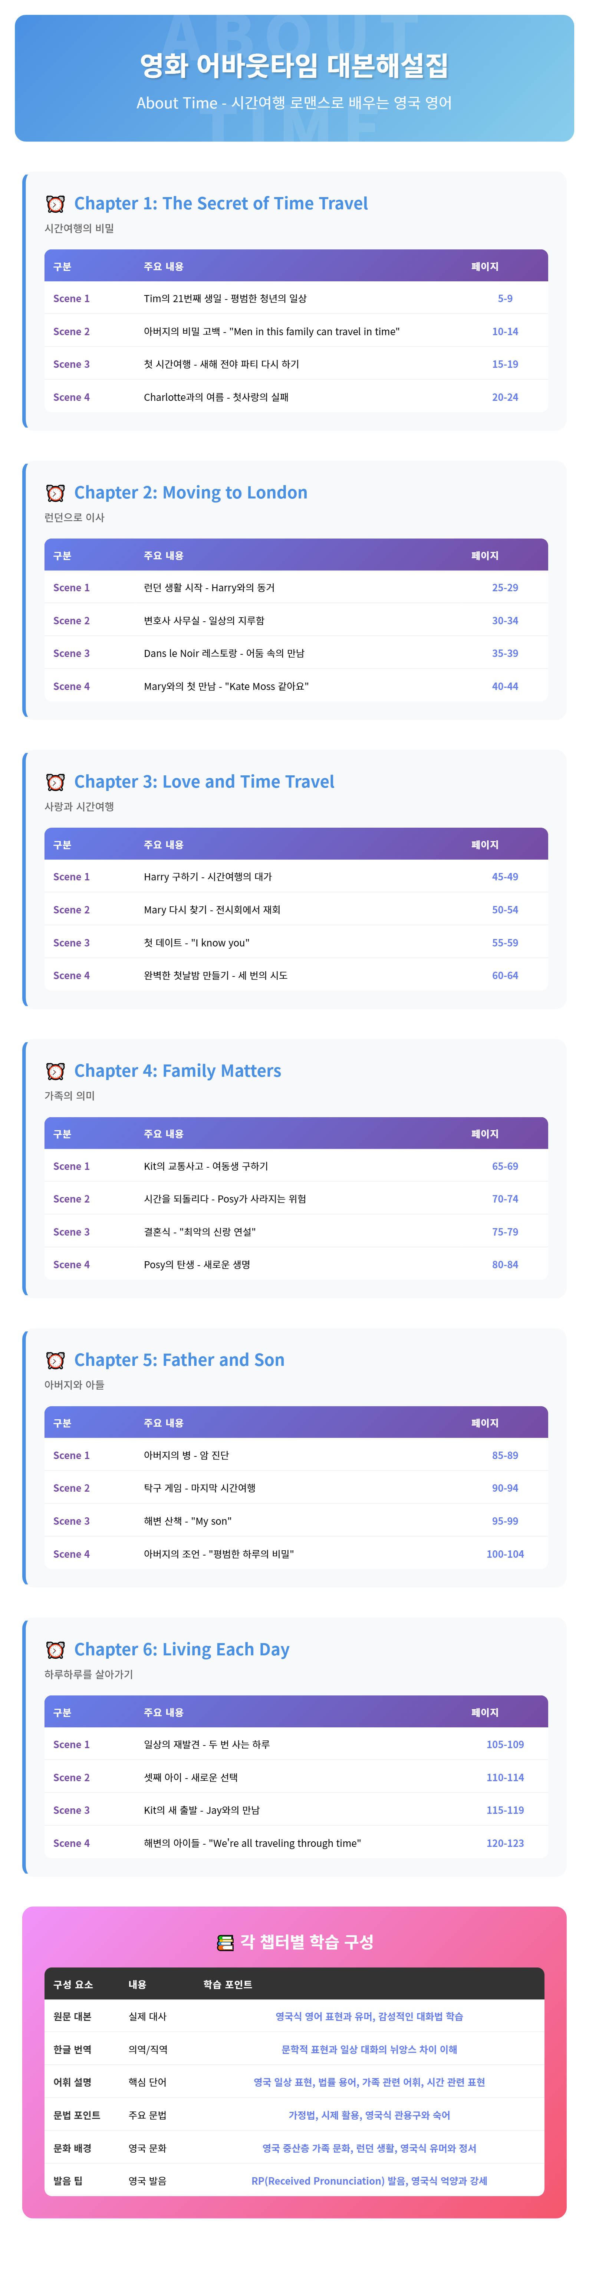The width and height of the screenshot is (589, 2293).
Task: Click the alarm clock icon beside Chapter 1
Action: coord(55,204)
